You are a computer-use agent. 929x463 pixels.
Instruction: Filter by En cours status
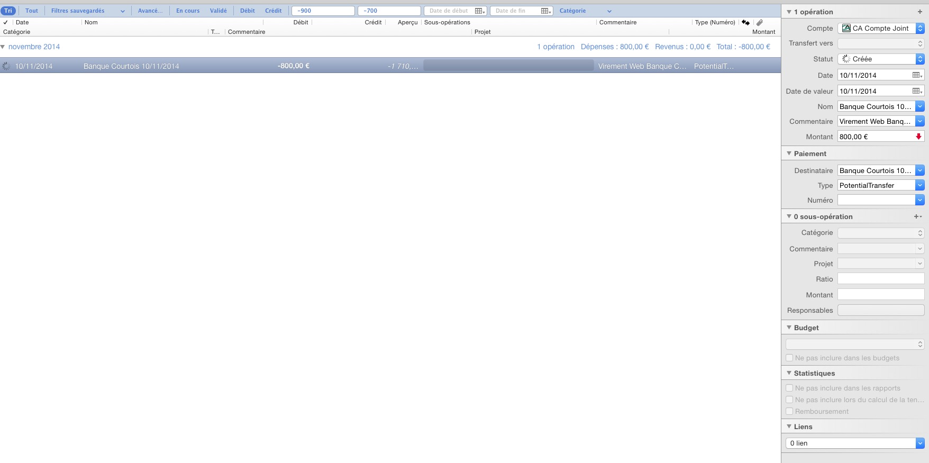188,11
